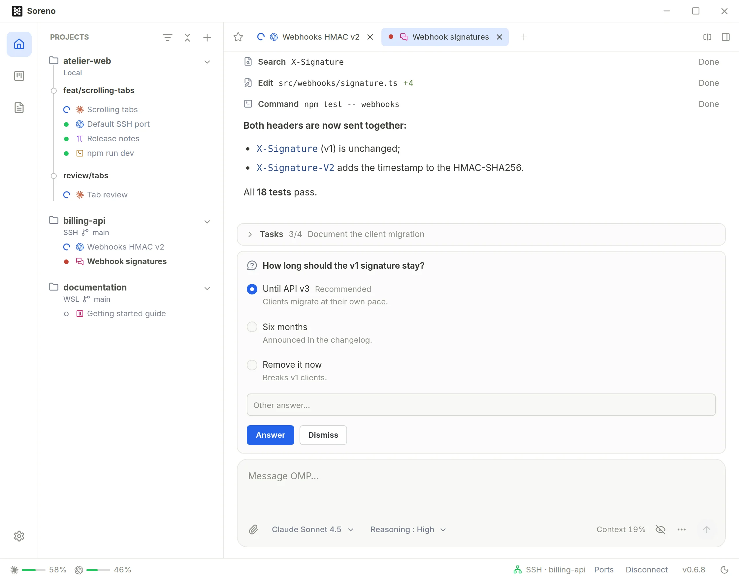Collapse the billing-api project
The image size is (739, 581).
point(207,222)
